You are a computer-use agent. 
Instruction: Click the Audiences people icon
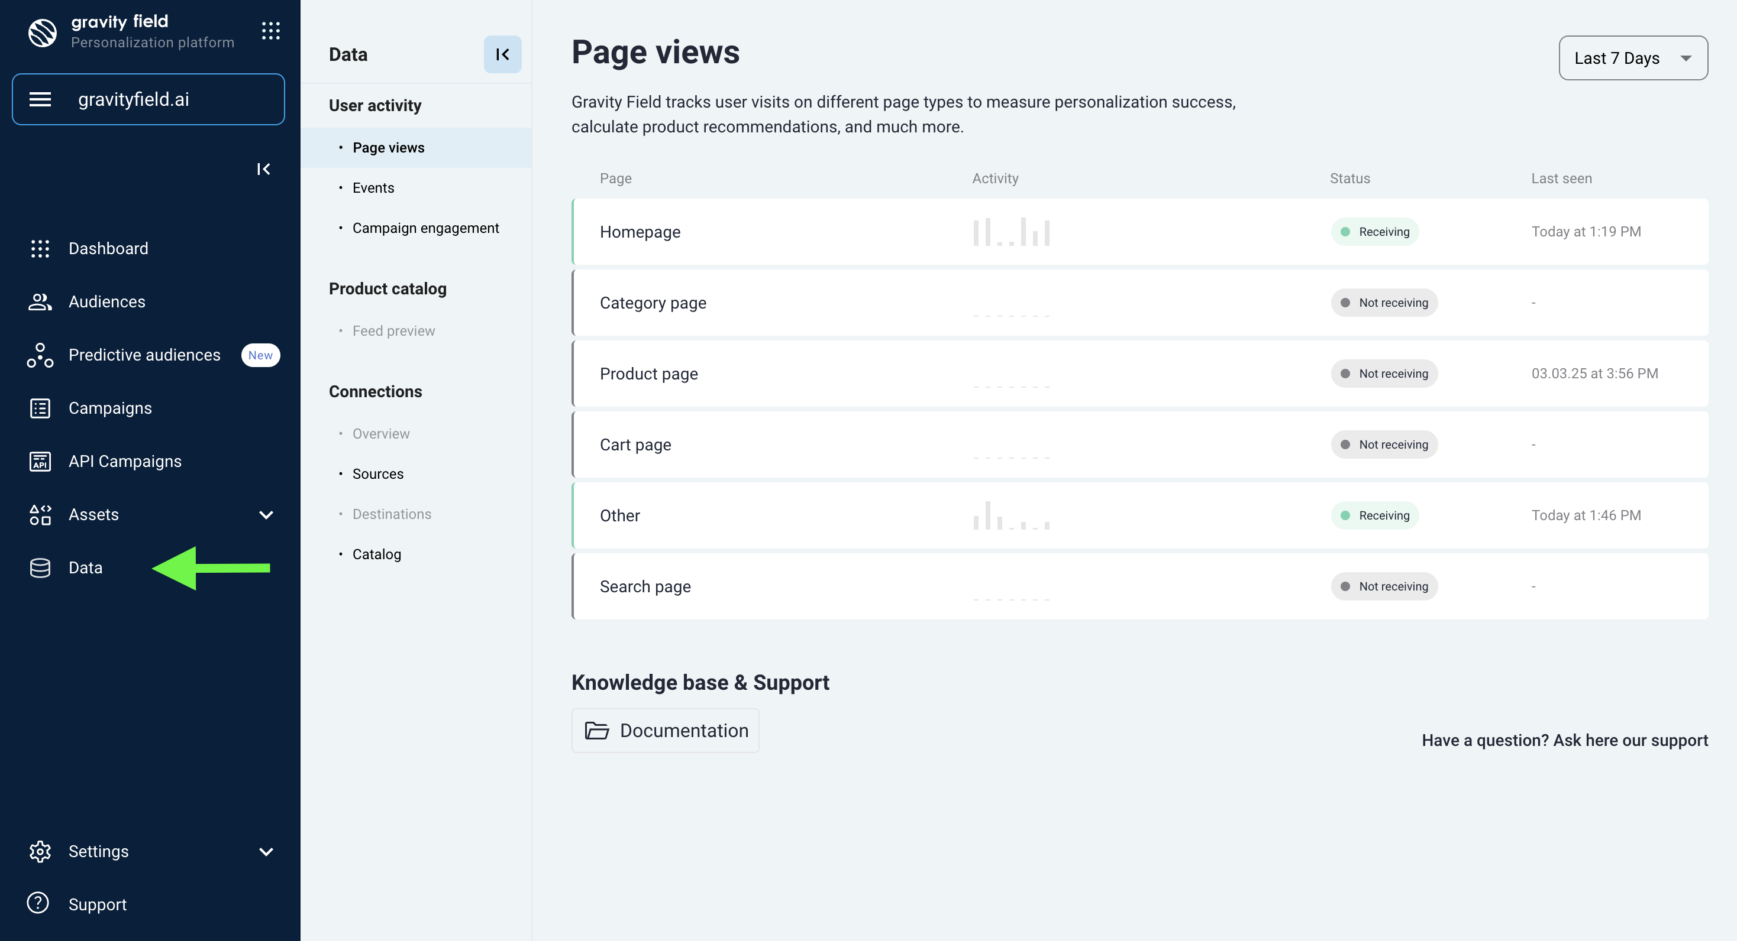pyautogui.click(x=40, y=302)
